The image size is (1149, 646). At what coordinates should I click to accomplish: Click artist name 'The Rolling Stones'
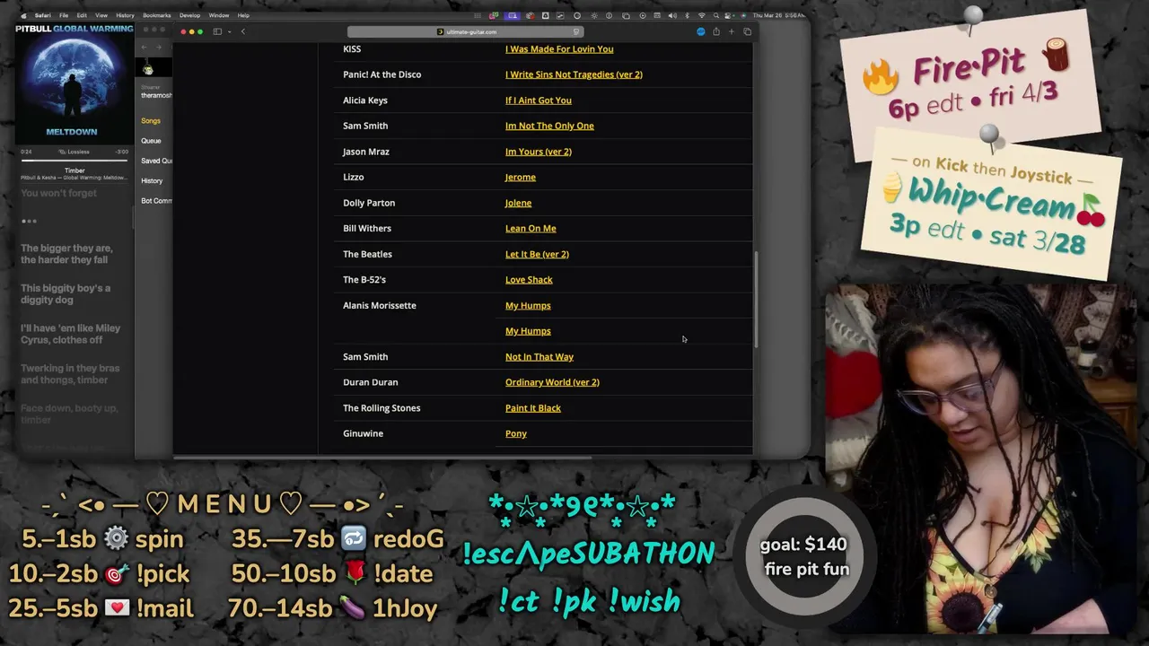[x=382, y=408]
